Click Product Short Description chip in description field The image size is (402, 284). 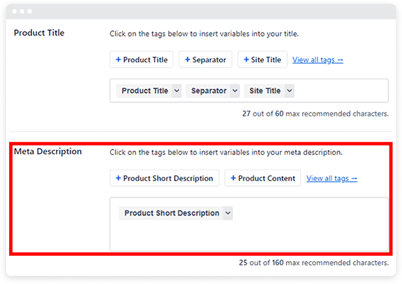pos(172,213)
